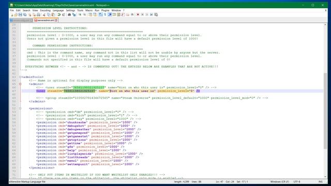Open the Document Map panel icon

point(119,15)
